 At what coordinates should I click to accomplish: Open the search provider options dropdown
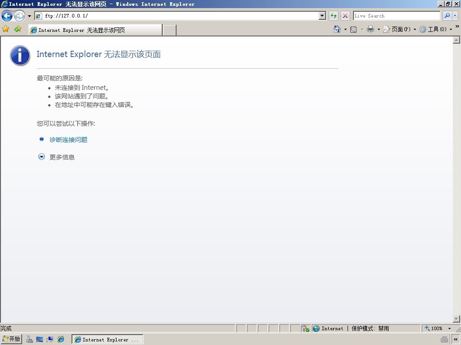tap(455, 16)
